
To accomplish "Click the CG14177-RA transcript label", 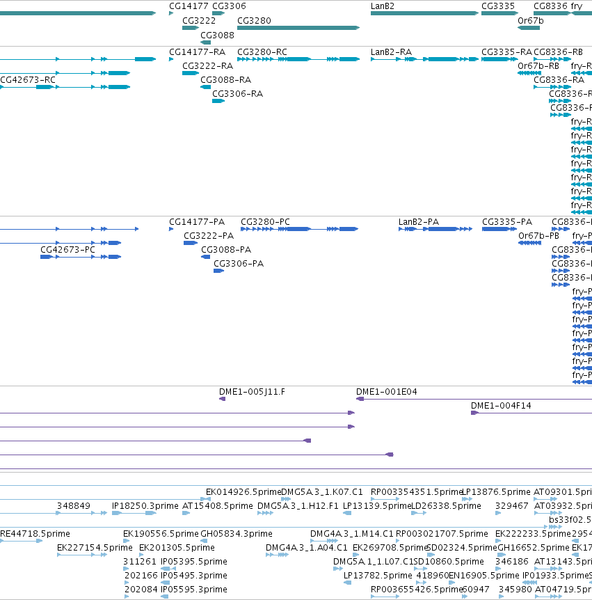I will point(198,52).
